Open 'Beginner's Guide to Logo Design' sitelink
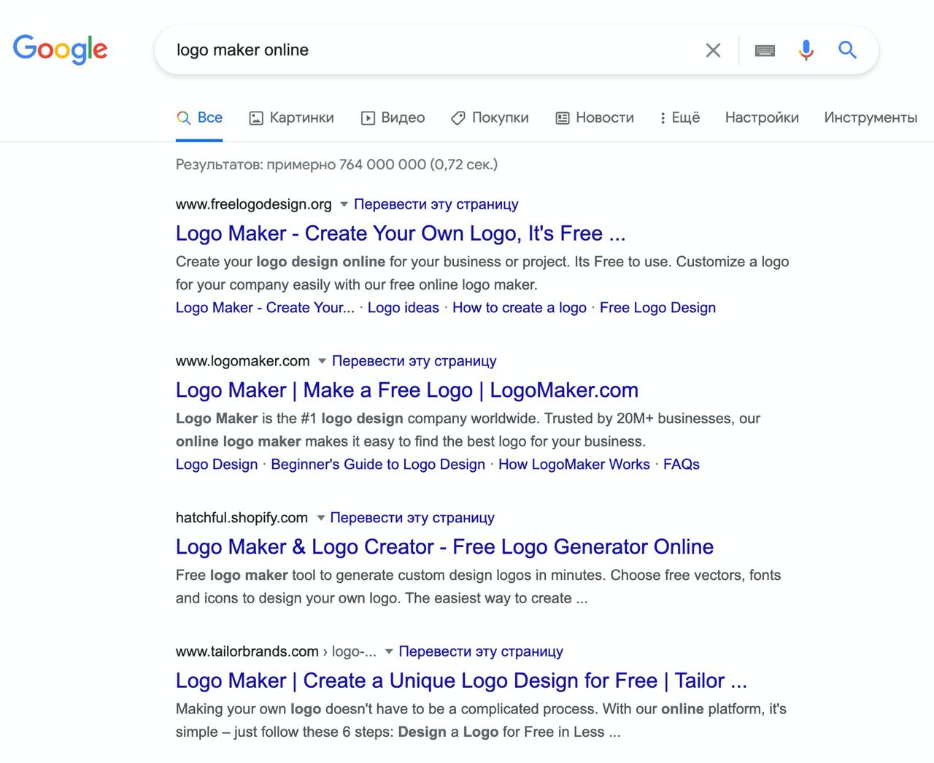The width and height of the screenshot is (934, 763). (x=378, y=465)
